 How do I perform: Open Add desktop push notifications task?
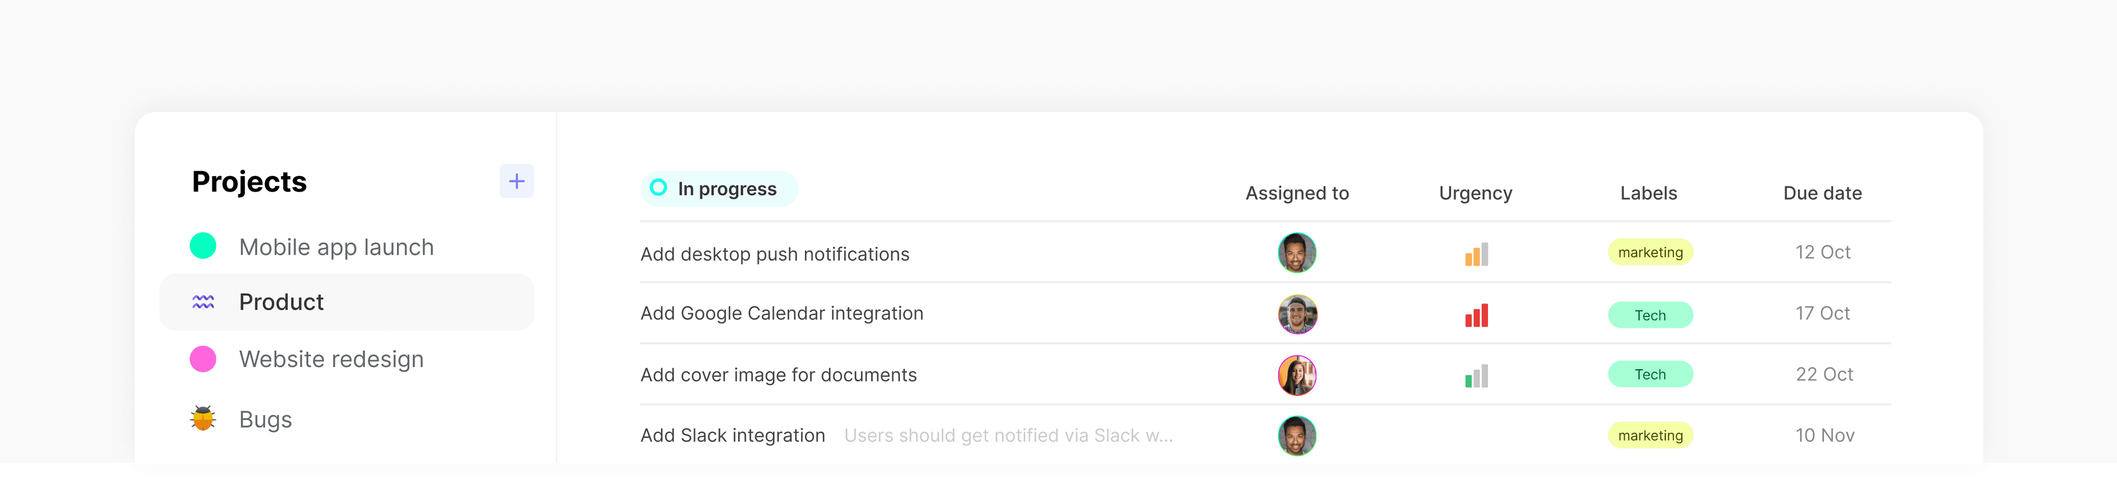point(774,255)
